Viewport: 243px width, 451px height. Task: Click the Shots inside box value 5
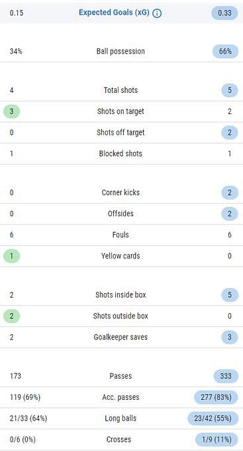230,295
